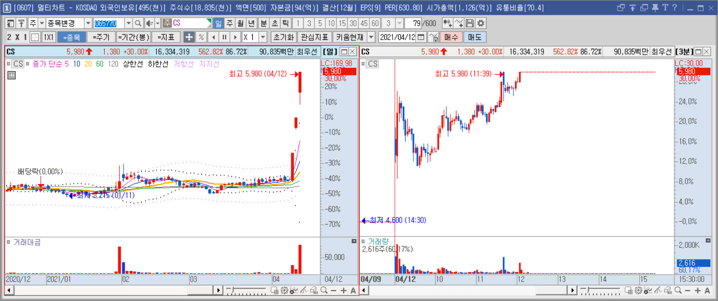718x301 pixels.
Task: Click the left chart zoom slider
Action: pos(246,290)
